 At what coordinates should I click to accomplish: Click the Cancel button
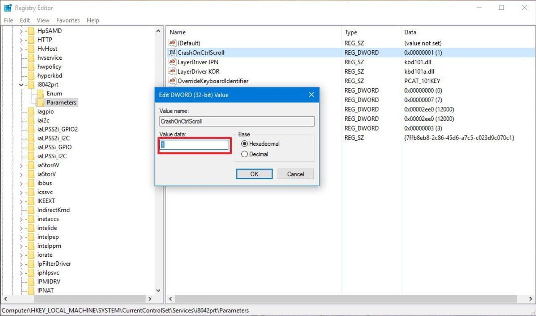tap(295, 174)
